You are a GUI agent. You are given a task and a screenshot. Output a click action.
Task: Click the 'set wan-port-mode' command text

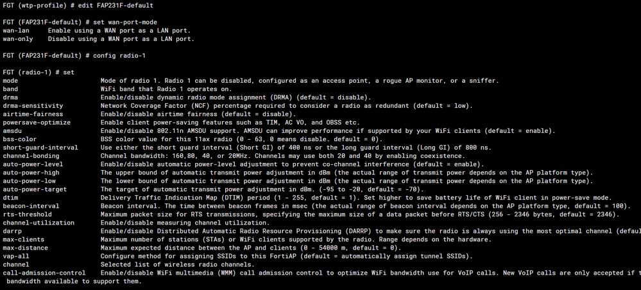124,22
